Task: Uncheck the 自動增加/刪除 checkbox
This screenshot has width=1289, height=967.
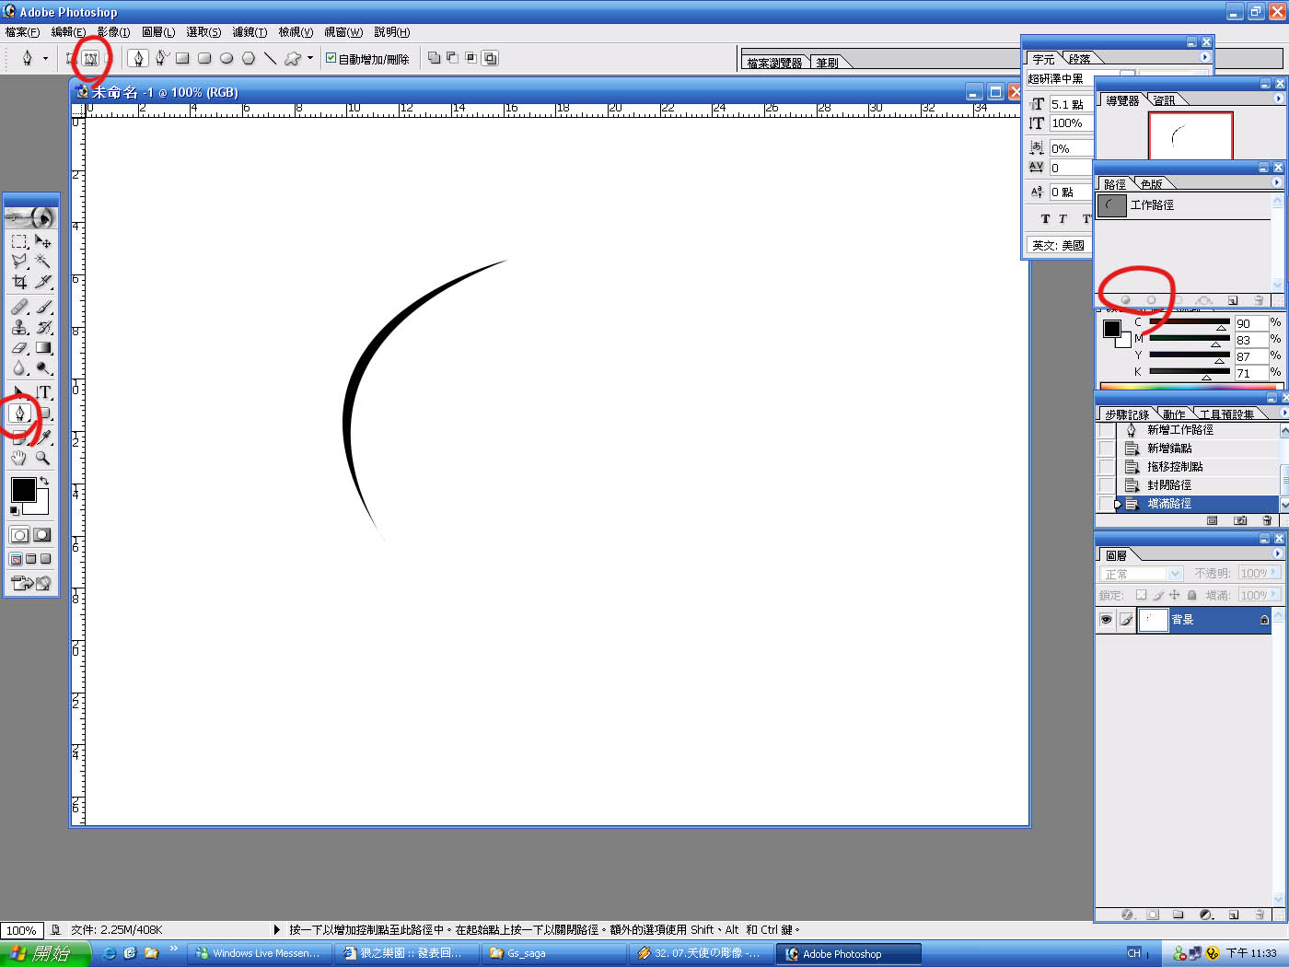Action: (x=331, y=58)
